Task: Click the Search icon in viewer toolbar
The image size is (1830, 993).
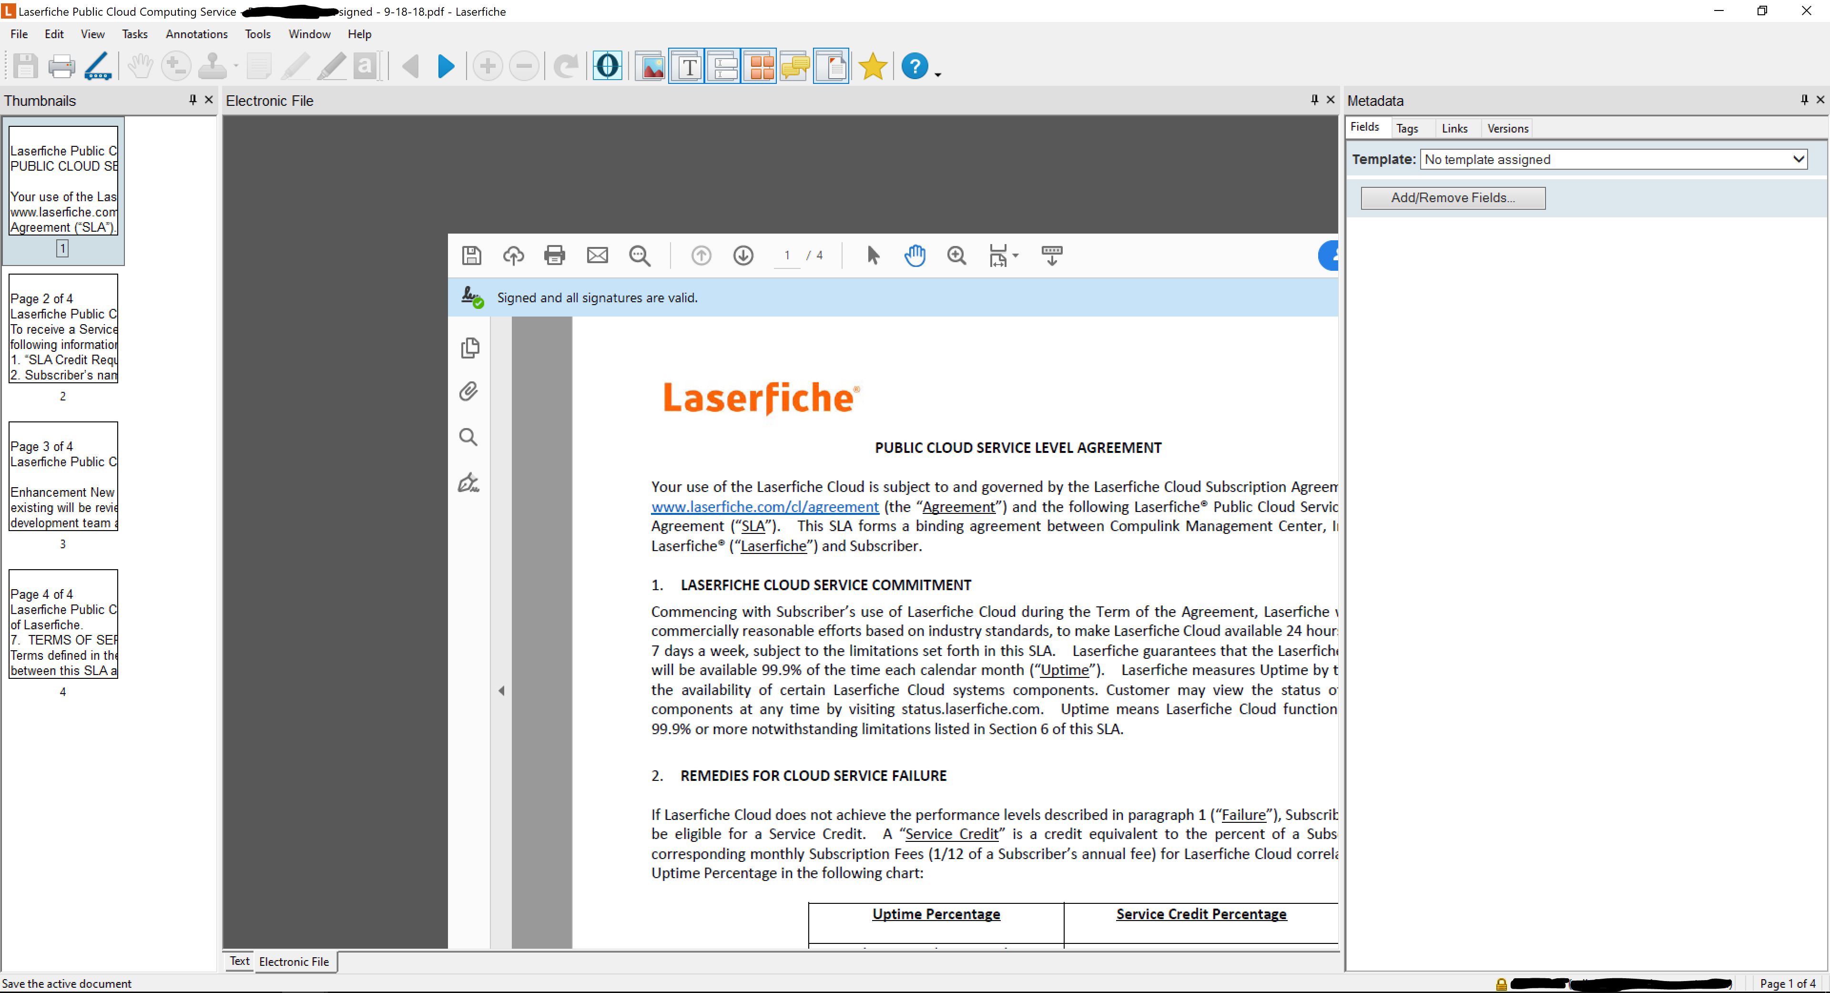Action: coord(640,255)
